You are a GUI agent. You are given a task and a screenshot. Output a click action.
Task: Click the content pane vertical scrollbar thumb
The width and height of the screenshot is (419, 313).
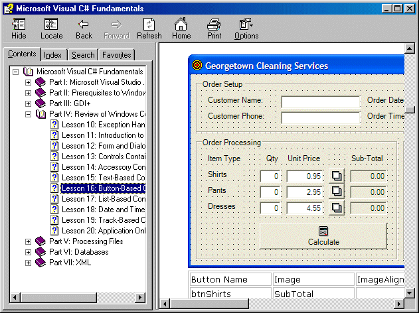pos(410,109)
